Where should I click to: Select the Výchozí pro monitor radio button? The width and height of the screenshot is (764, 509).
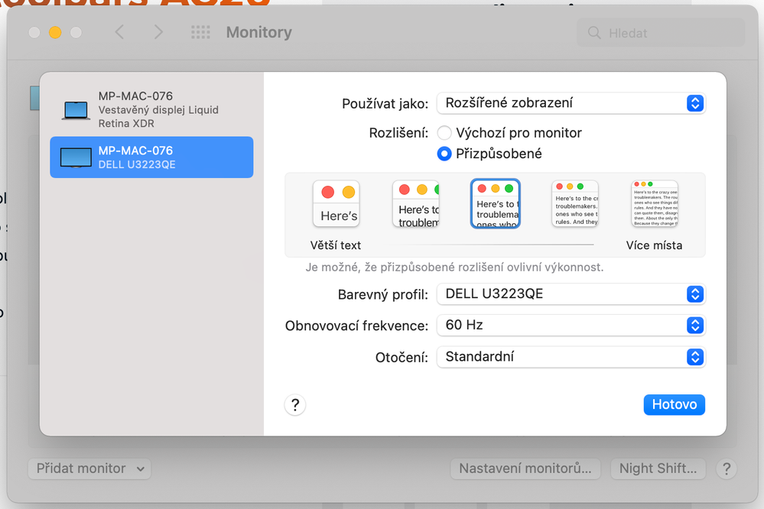click(x=444, y=132)
